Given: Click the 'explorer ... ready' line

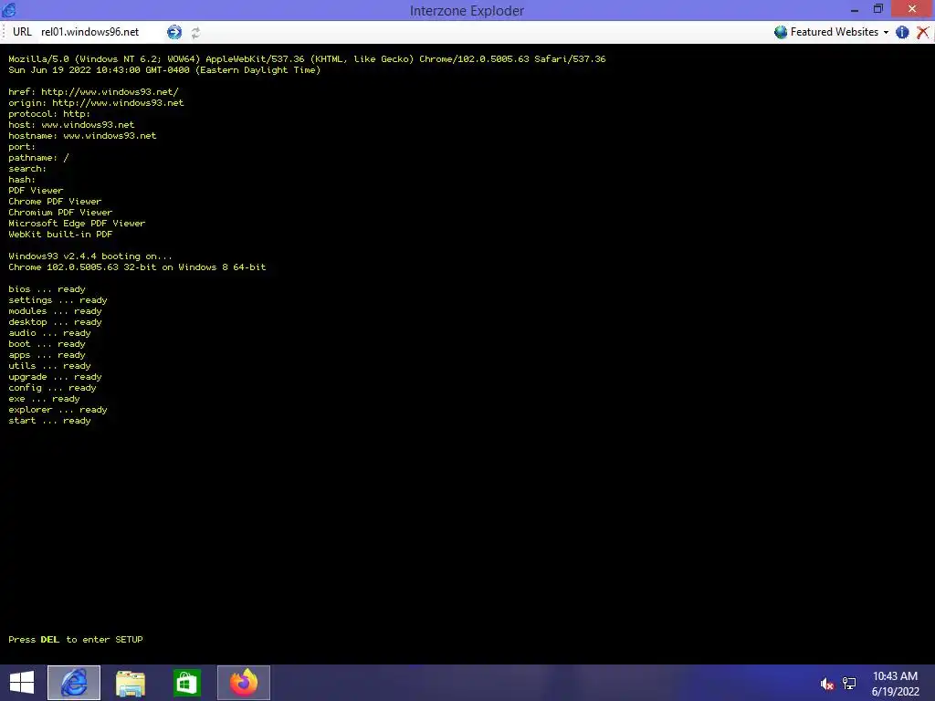Looking at the screenshot, I should tap(58, 410).
